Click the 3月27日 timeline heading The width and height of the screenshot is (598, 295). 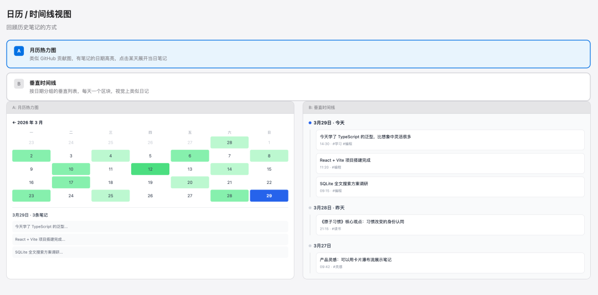click(322, 246)
